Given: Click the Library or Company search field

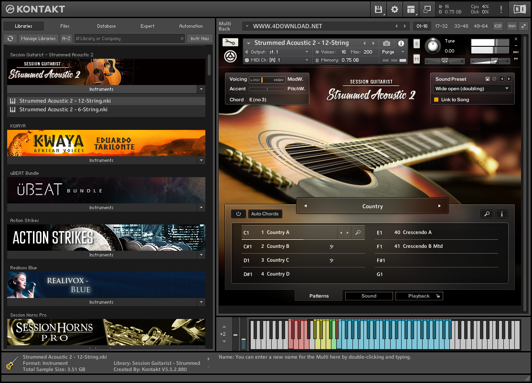Looking at the screenshot, I should tap(128, 39).
